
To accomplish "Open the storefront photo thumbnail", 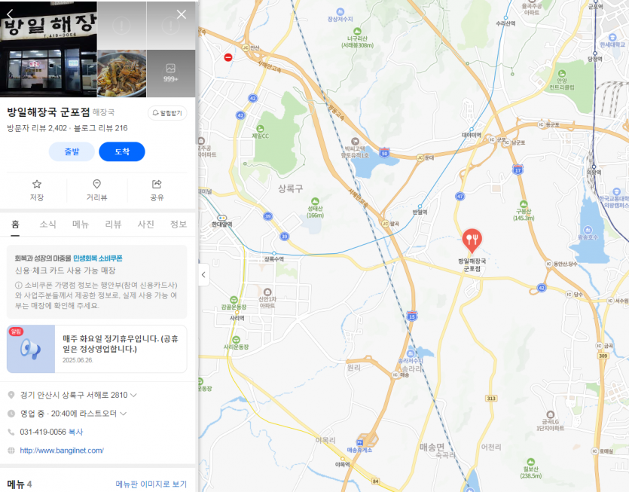I will [48, 49].
